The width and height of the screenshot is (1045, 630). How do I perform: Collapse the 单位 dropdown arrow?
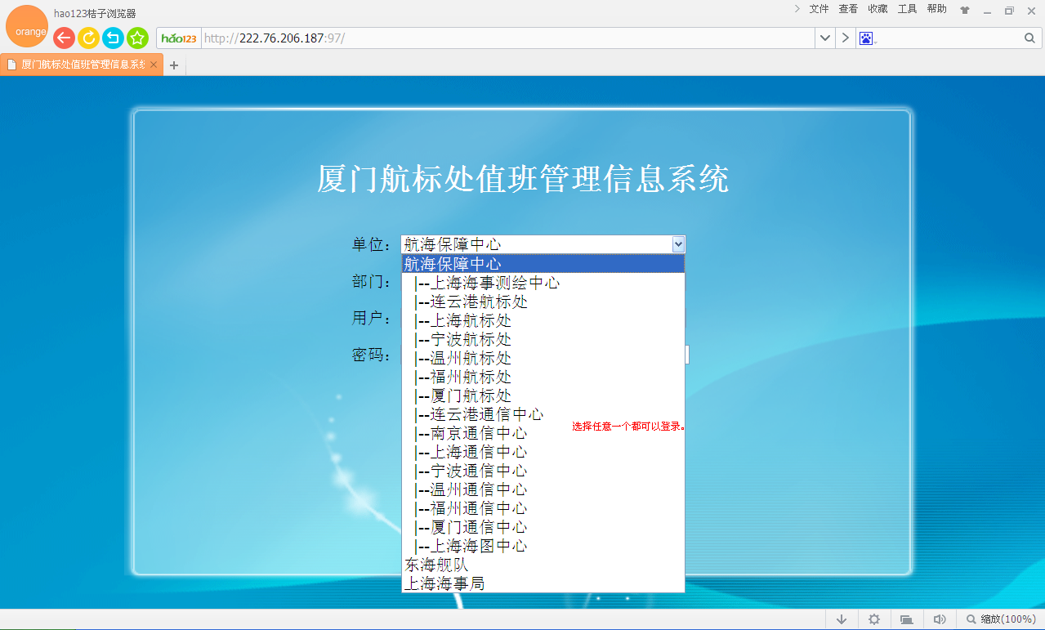coord(678,244)
